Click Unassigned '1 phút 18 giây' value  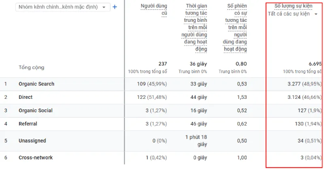(x=196, y=141)
